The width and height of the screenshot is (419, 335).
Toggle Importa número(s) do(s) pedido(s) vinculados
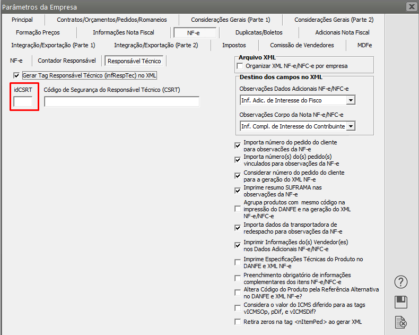[238, 160]
